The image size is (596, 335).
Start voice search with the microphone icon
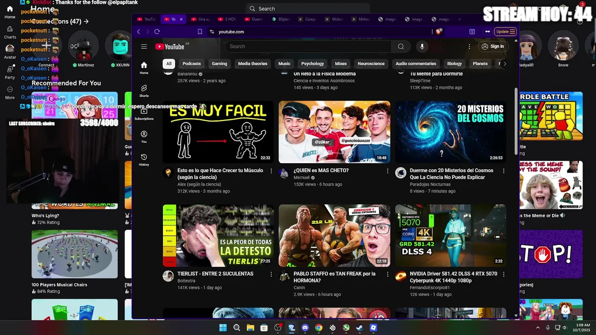422,47
